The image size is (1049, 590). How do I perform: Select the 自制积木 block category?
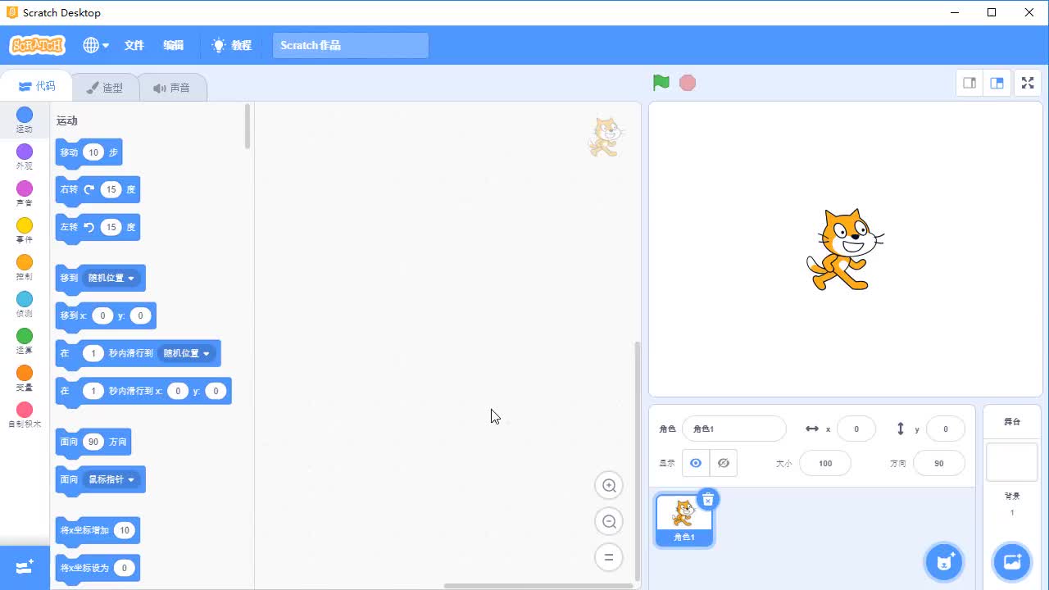tap(25, 415)
